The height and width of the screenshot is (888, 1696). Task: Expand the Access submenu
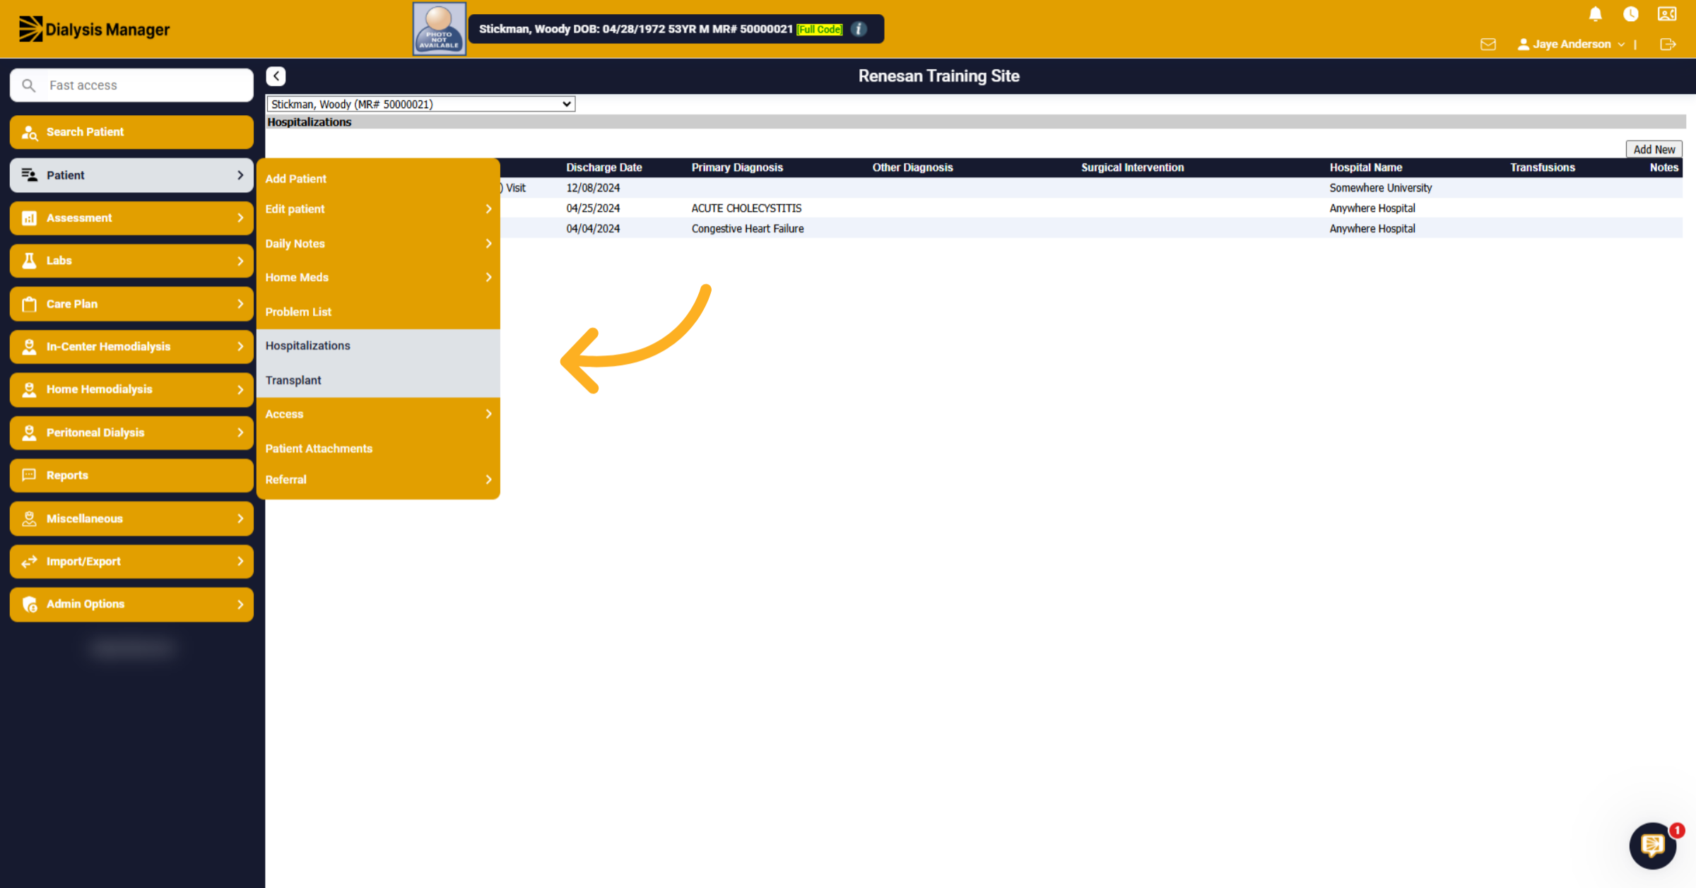(378, 414)
